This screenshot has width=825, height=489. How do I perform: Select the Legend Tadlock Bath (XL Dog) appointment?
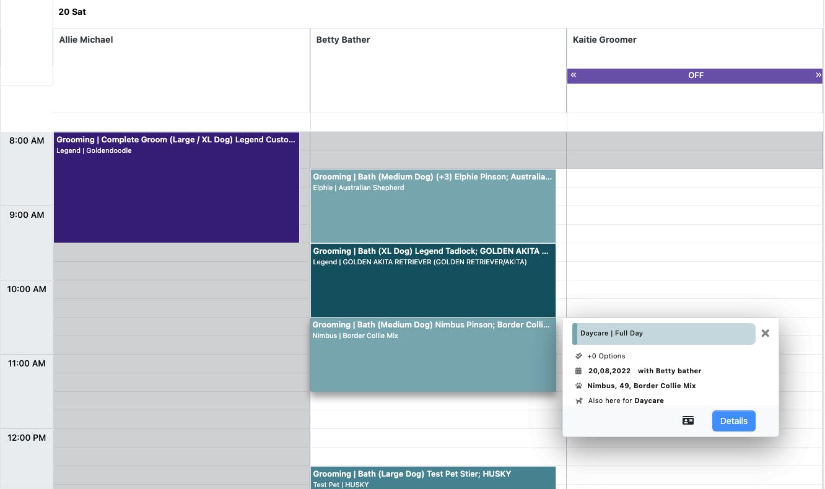click(x=433, y=282)
